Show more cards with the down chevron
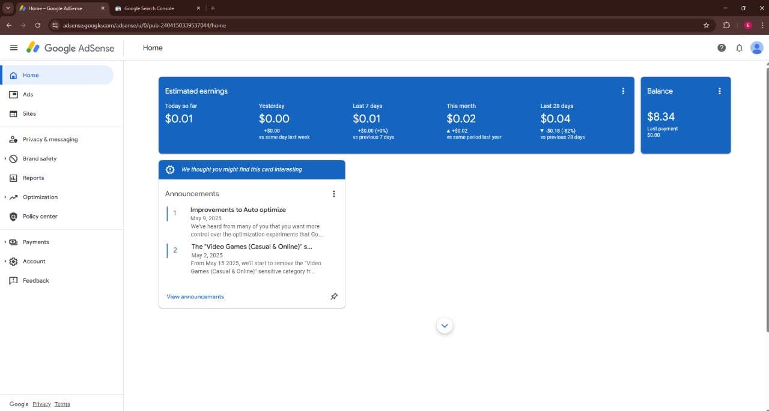 click(445, 326)
